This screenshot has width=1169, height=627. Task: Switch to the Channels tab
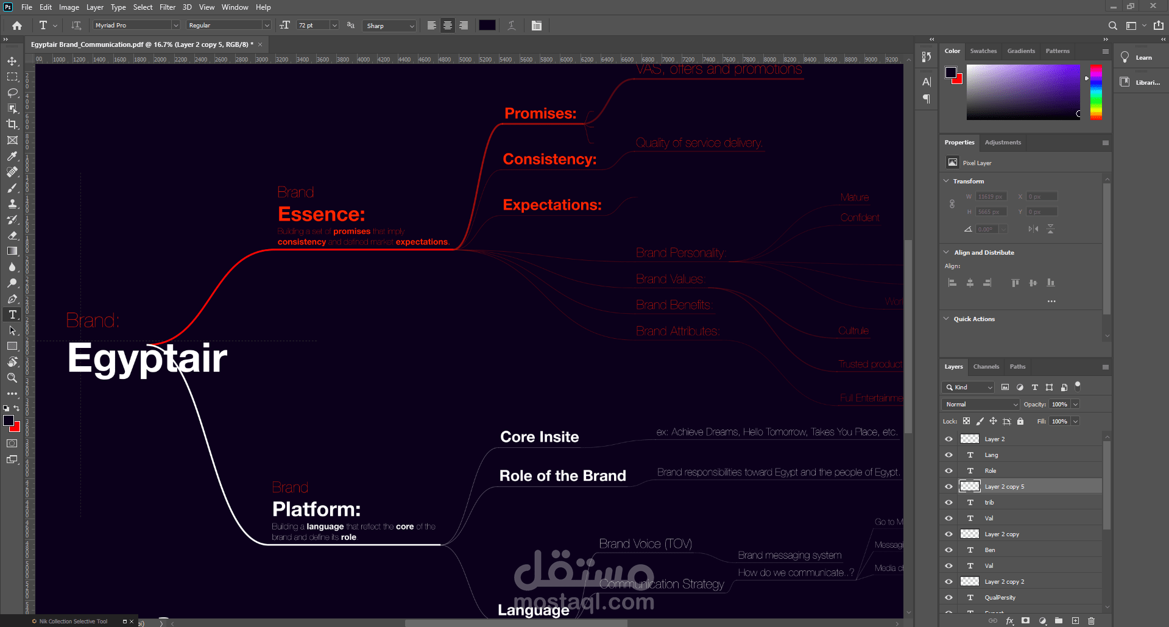pyautogui.click(x=986, y=367)
